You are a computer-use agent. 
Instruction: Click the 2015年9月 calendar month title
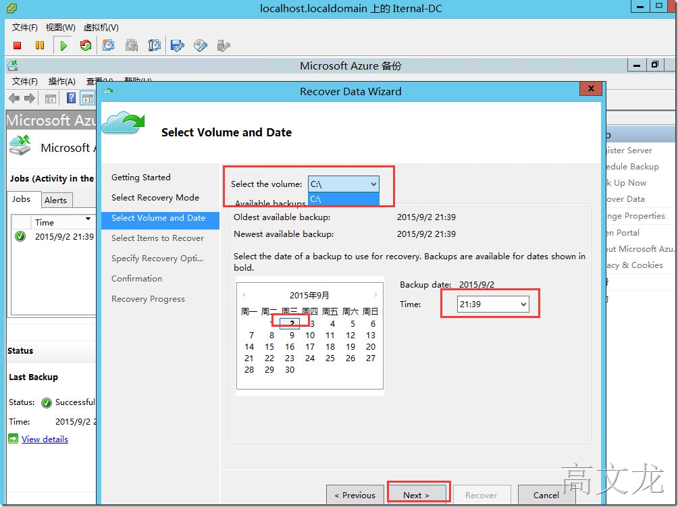click(309, 295)
